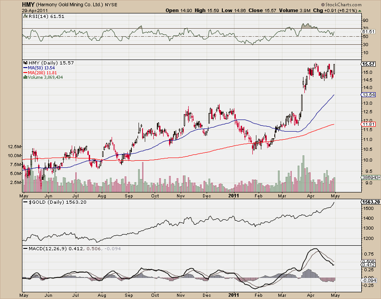381x299 pixels.
Task: Click the High 15.59 value in header
Action: [206, 10]
